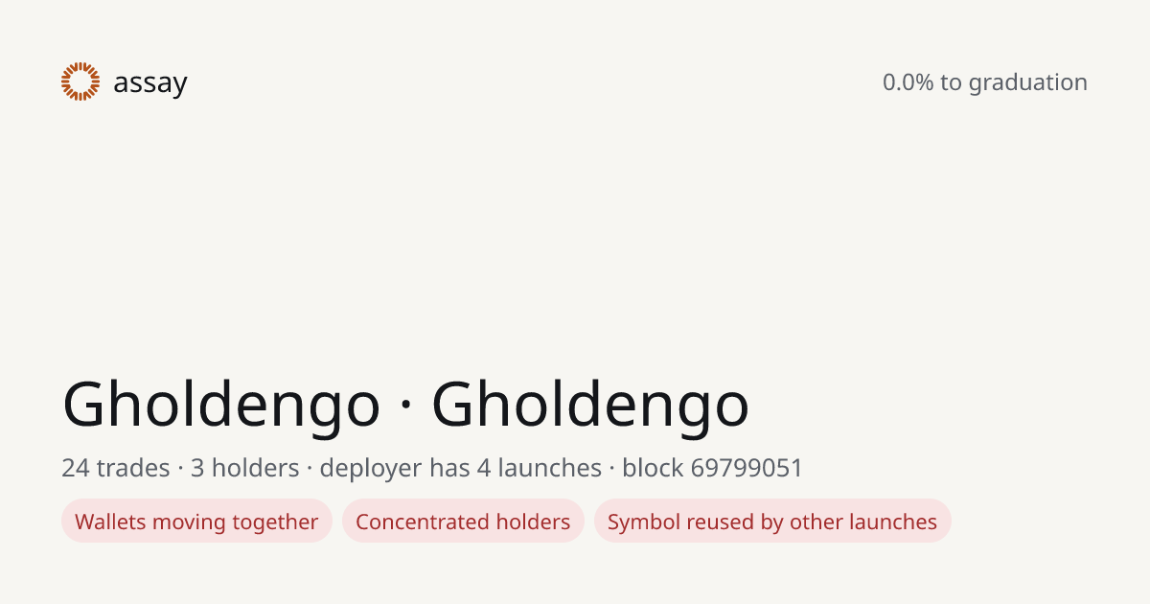Click the word graduation at top right
The image size is (1150, 604).
point(1028,83)
